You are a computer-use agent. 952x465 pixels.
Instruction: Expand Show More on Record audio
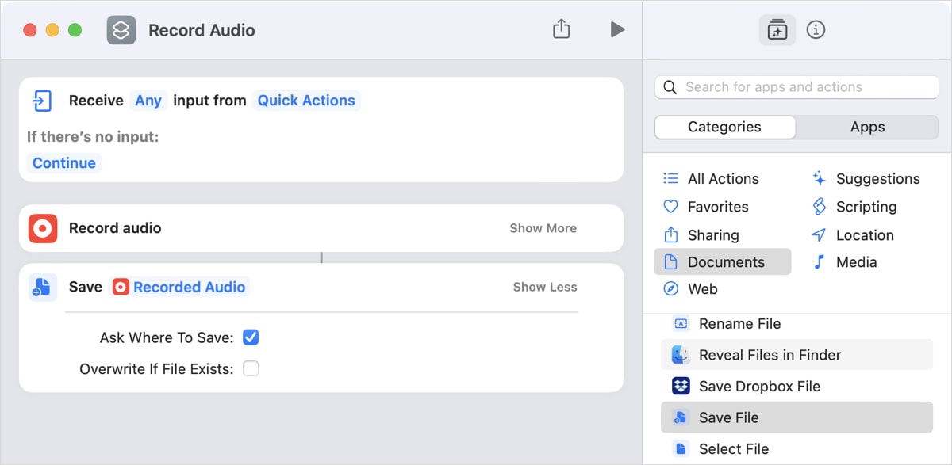(543, 227)
